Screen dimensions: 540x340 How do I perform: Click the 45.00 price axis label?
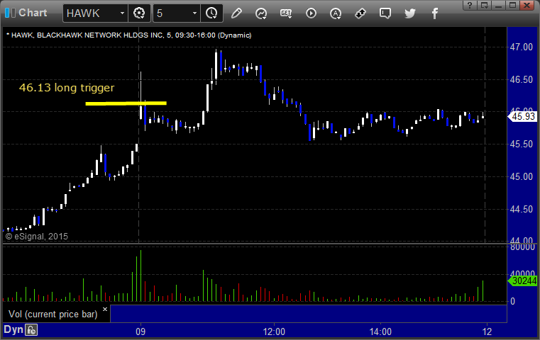(522, 176)
